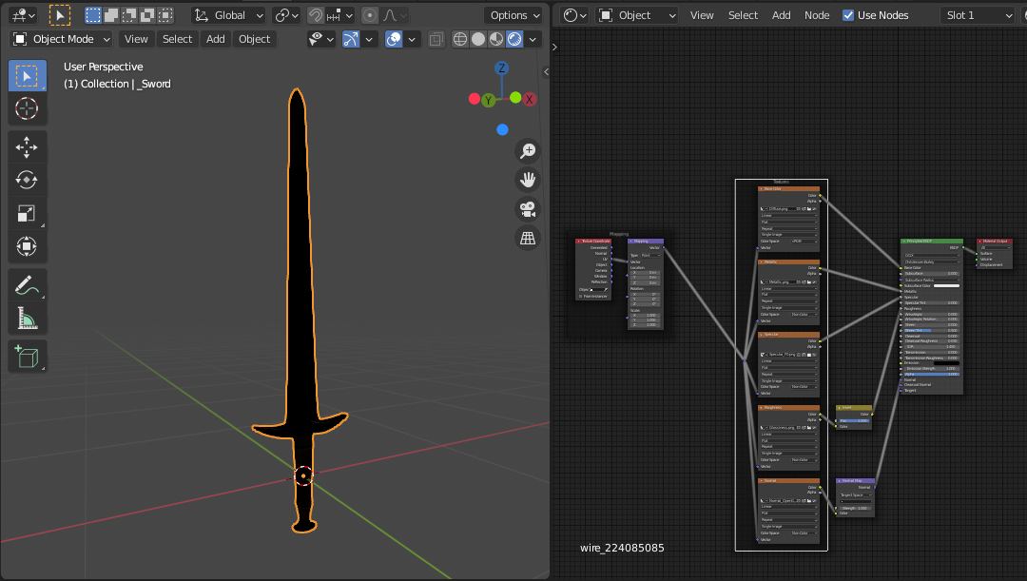The width and height of the screenshot is (1027, 581).
Task: Open the Select menu in shader editor
Action: tap(743, 15)
